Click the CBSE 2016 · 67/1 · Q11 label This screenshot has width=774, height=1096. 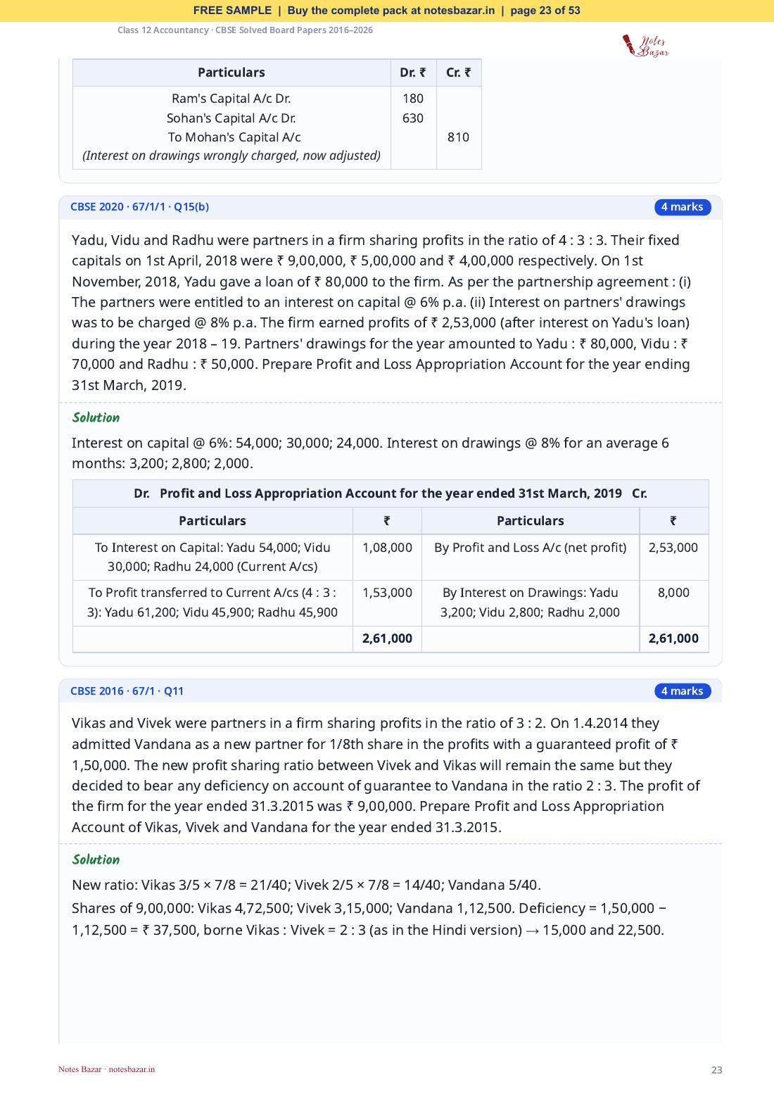pyautogui.click(x=127, y=691)
